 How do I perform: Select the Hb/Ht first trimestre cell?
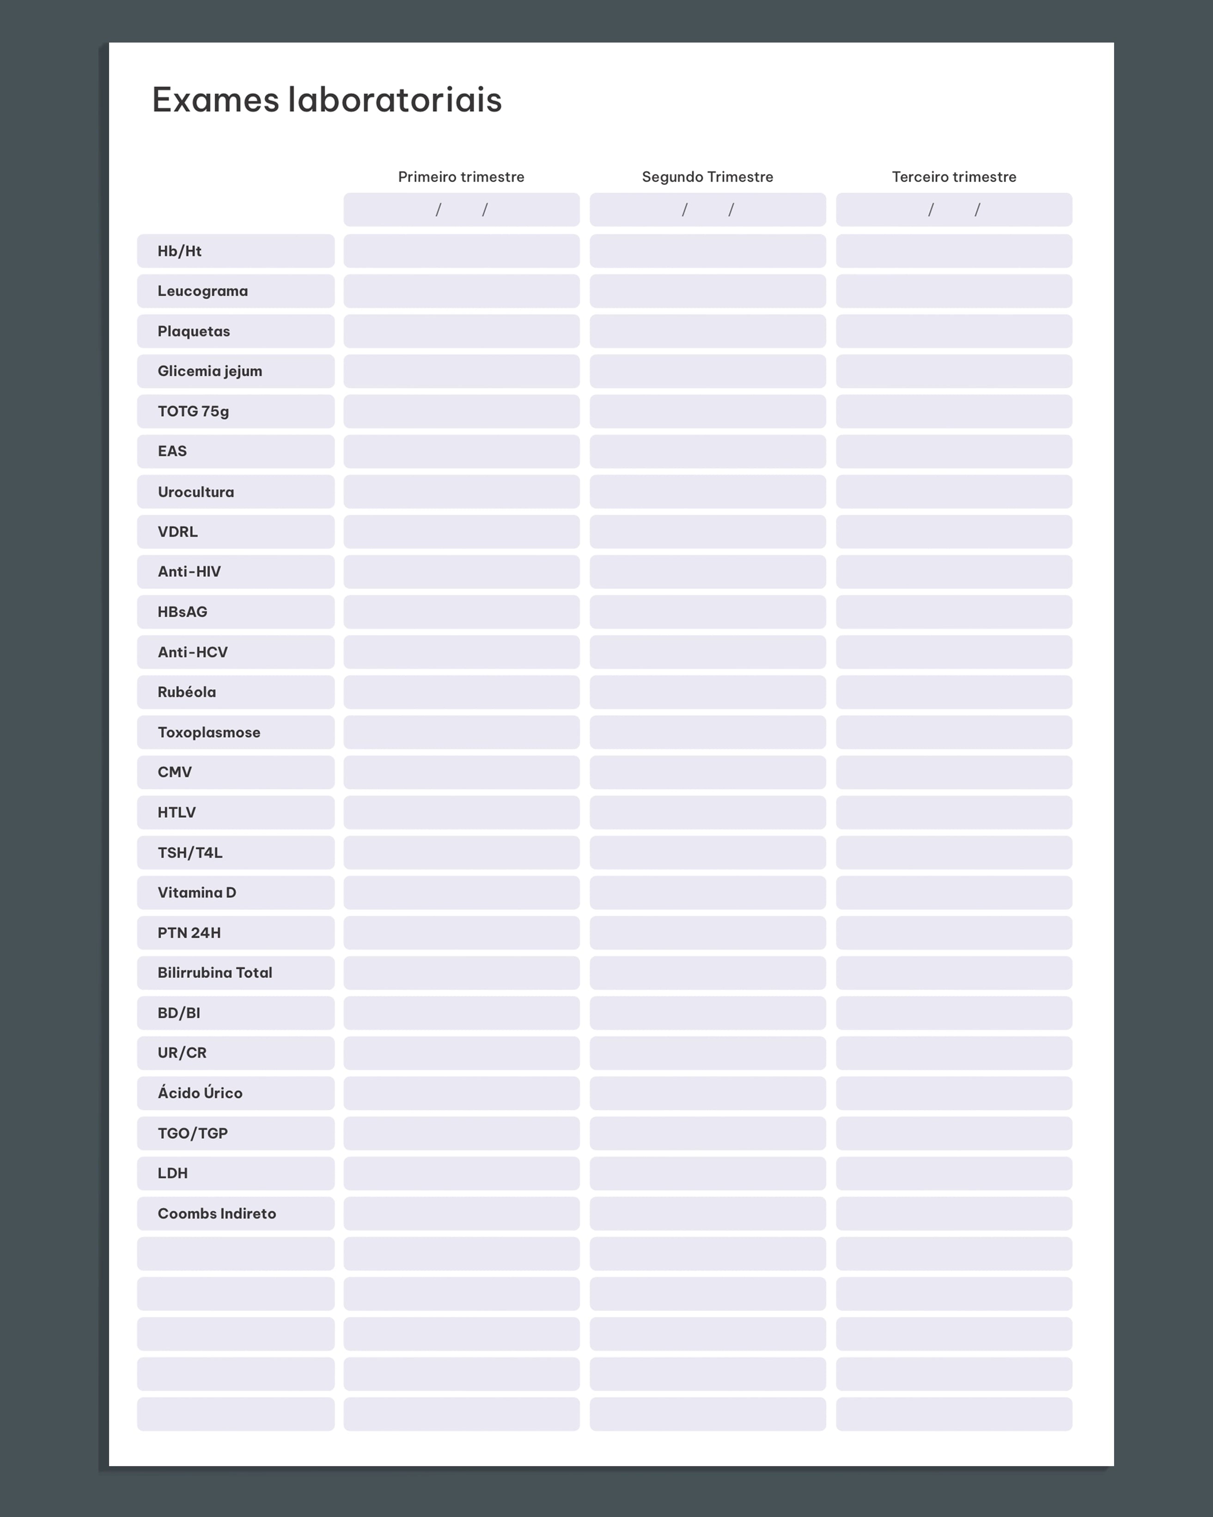coord(462,251)
